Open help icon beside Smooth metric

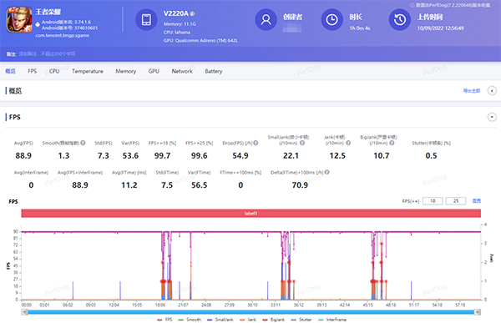pos(83,143)
